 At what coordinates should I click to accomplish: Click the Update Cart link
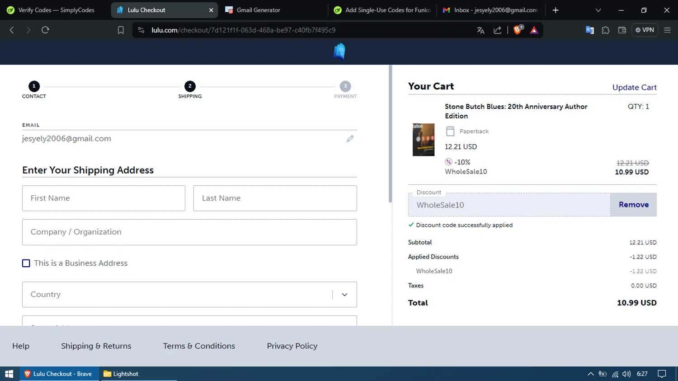tap(634, 87)
